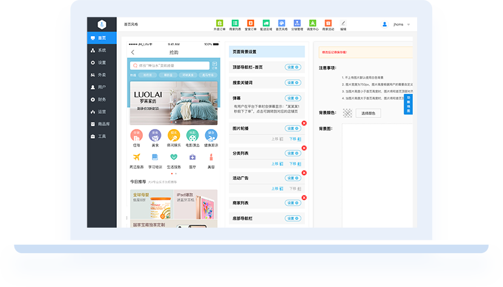Open the 调度中心 toolbar icon
This screenshot has height=287, width=503.
[x=312, y=24]
